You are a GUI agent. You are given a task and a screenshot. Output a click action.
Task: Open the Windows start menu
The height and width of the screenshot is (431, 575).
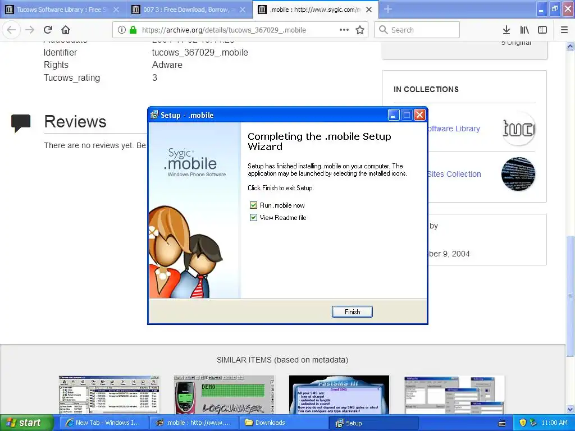[x=26, y=423]
